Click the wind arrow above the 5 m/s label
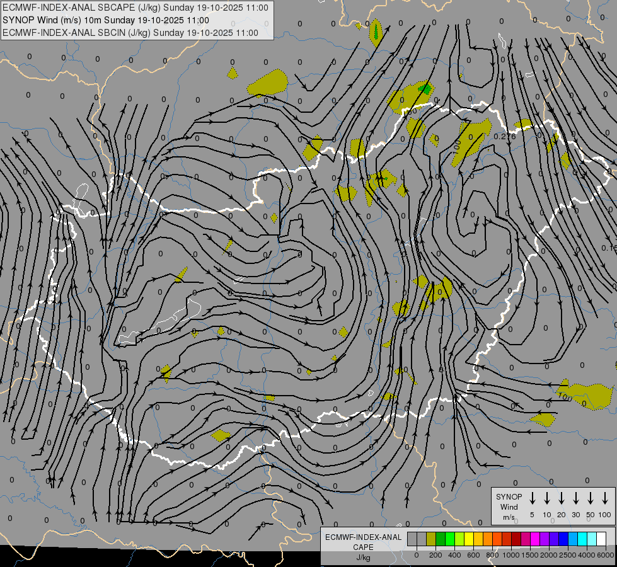Image resolution: width=617 pixels, height=567 pixels. coord(532,498)
